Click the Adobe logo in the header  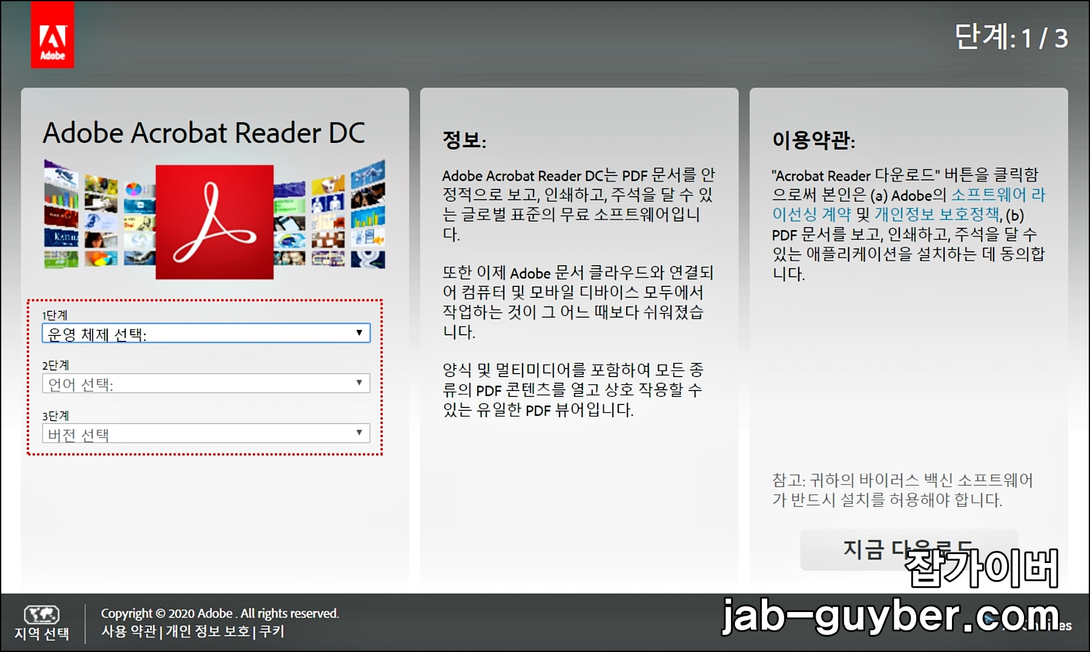point(53,35)
